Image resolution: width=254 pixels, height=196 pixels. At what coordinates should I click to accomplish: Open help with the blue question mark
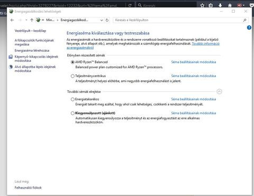click(249, 27)
